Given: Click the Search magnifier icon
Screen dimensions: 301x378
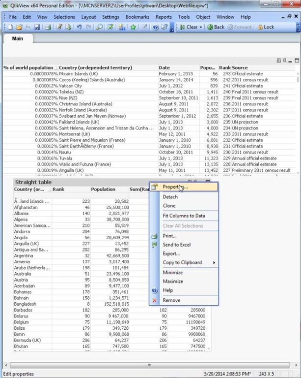Looking at the screenshot, I should pyautogui.click(x=99, y=27).
